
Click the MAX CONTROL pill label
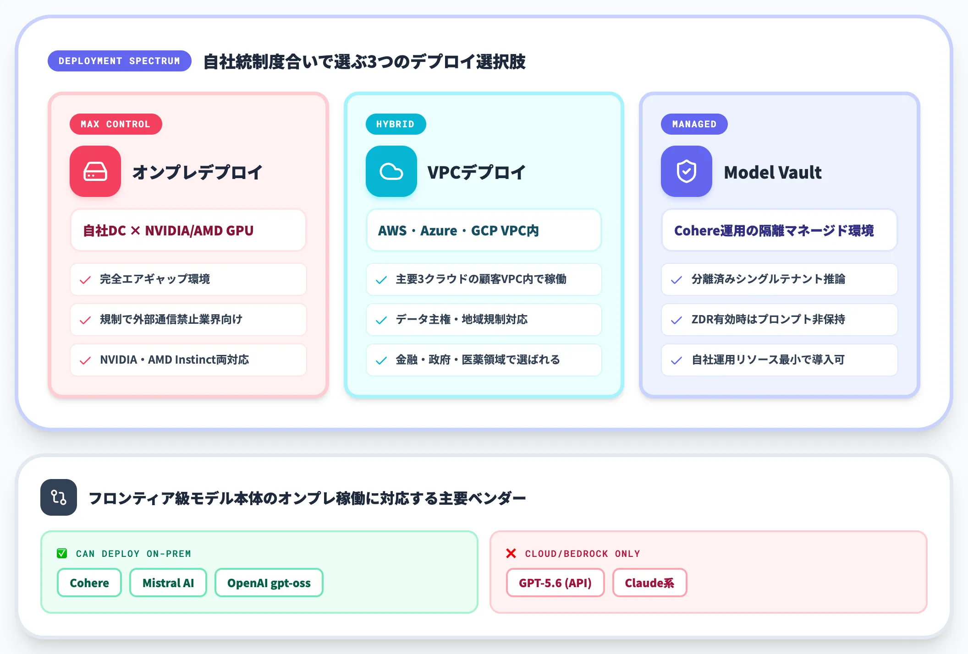tap(116, 124)
